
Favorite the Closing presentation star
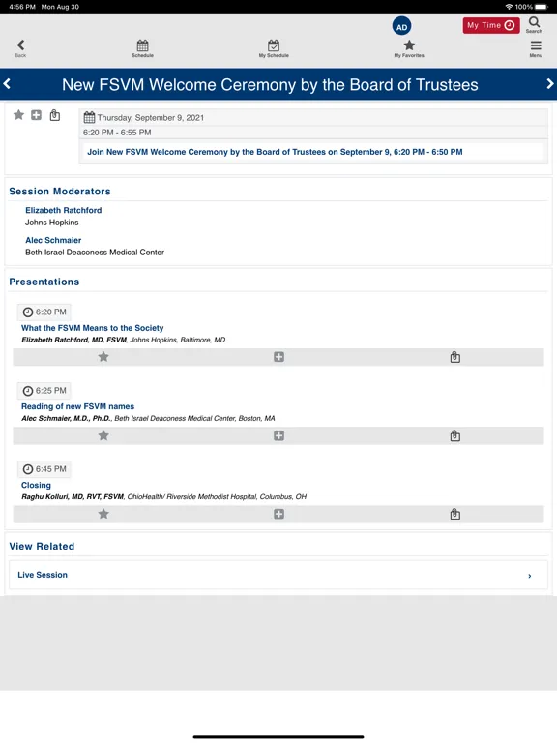click(x=103, y=514)
